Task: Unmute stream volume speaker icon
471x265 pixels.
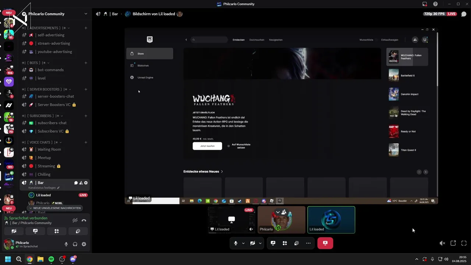Action: (x=442, y=243)
